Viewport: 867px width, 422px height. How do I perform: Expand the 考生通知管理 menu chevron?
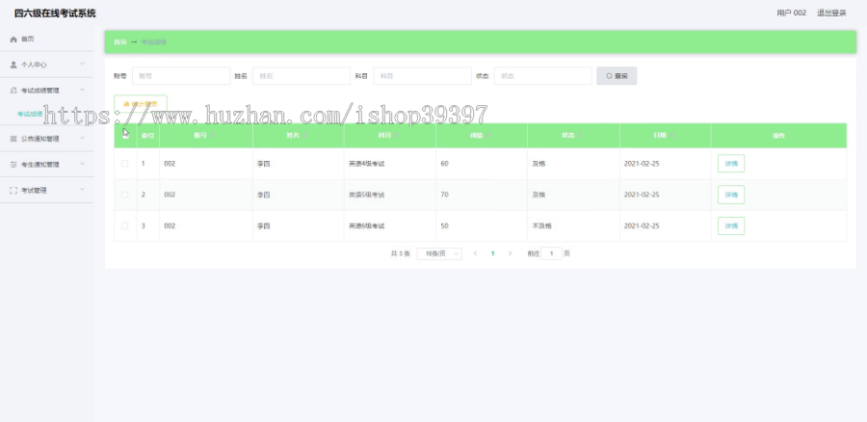click(x=83, y=164)
